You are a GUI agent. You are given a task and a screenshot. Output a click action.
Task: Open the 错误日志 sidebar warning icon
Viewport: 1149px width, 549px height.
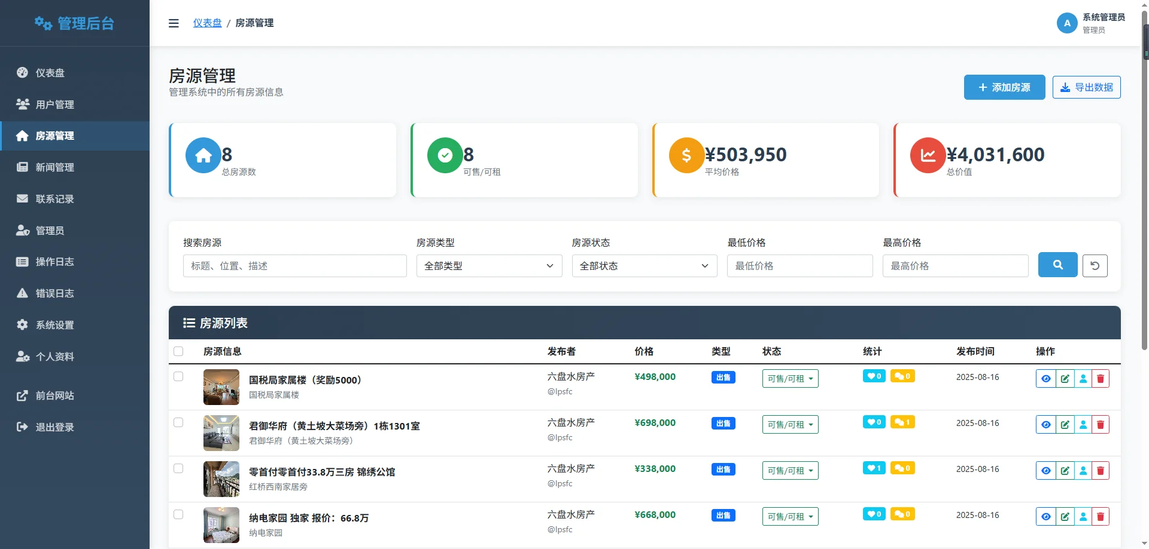(22, 293)
